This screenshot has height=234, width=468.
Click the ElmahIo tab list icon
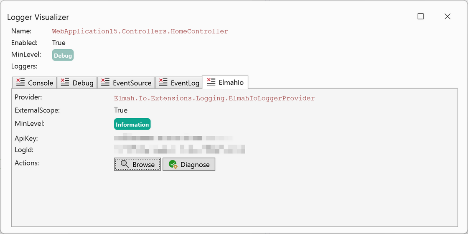(211, 82)
